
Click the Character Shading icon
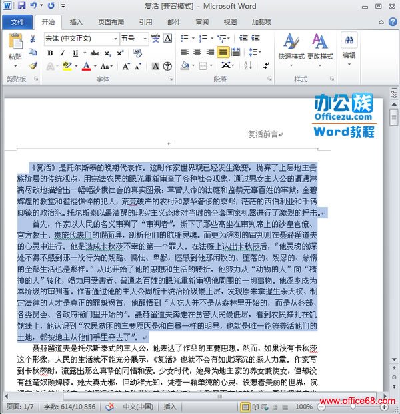[155, 66]
